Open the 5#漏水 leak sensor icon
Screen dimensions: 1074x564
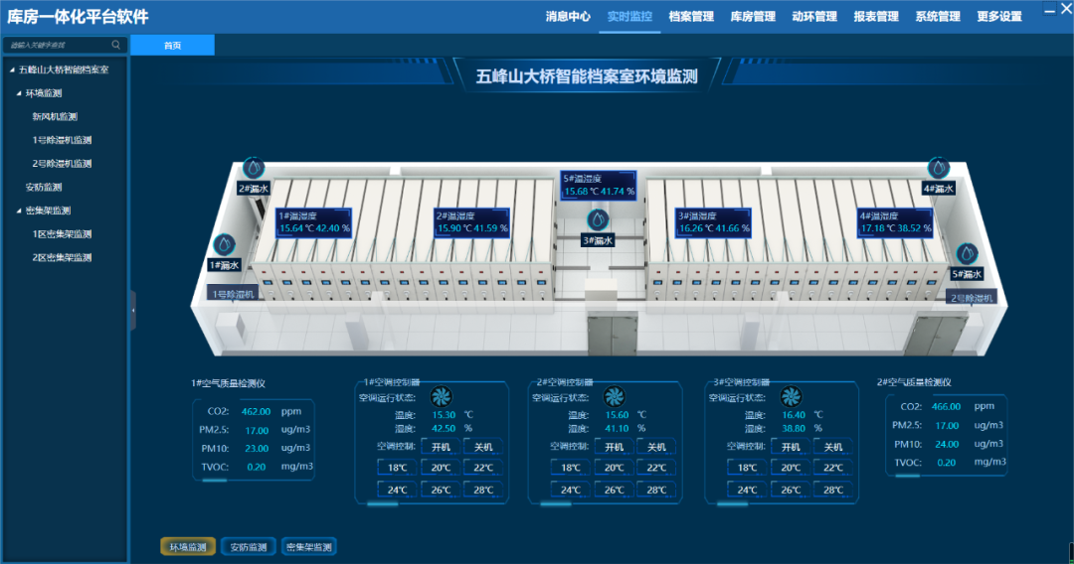tap(967, 254)
